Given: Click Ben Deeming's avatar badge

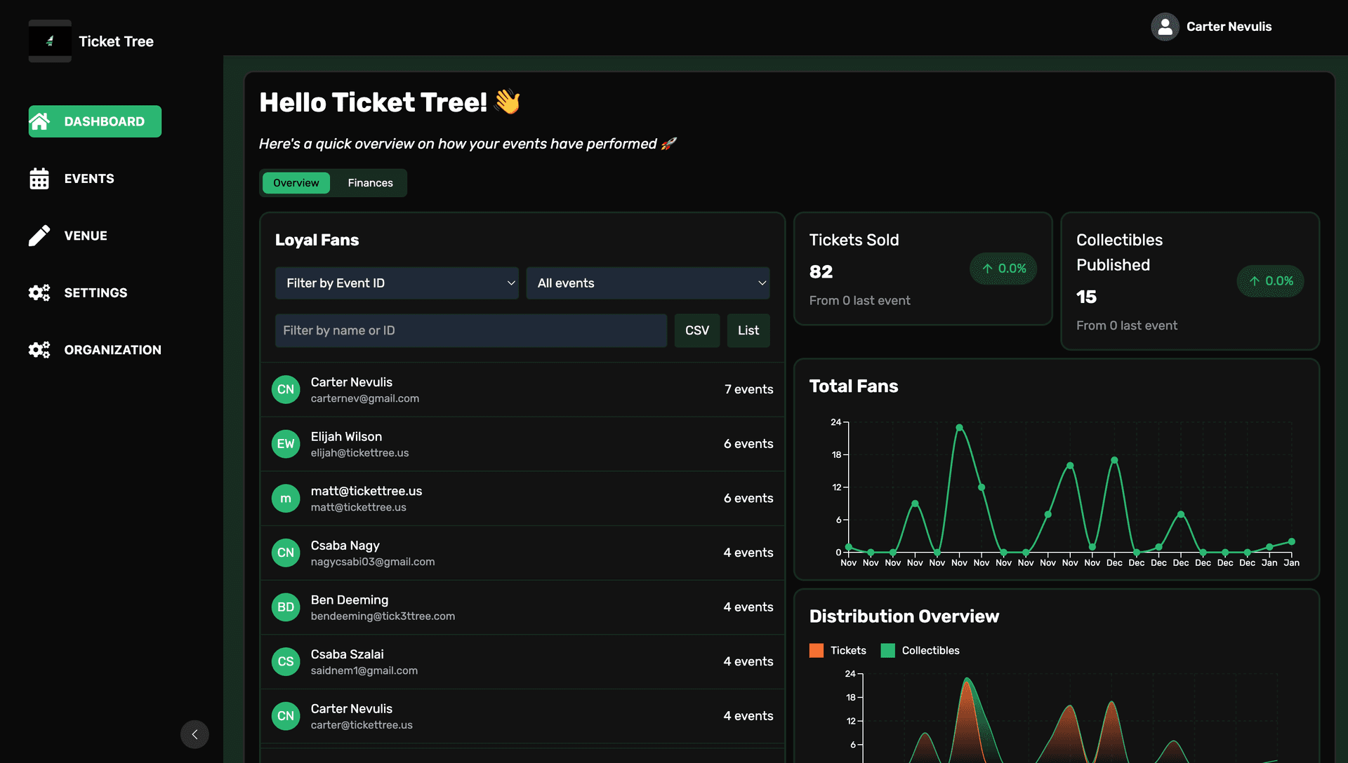Looking at the screenshot, I should pyautogui.click(x=286, y=607).
